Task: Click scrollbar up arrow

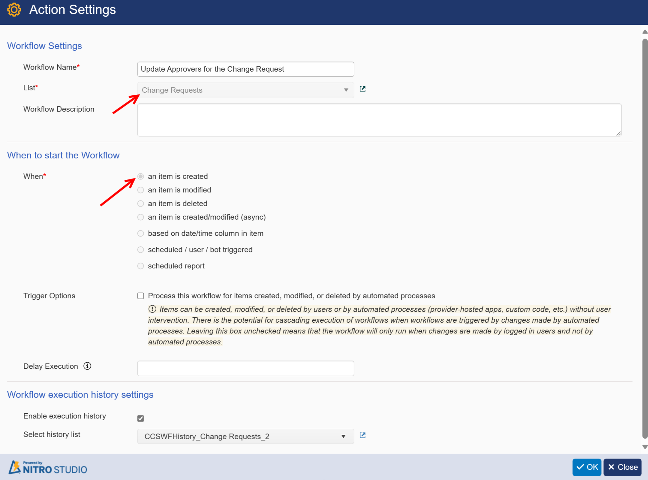Action: 645,32
